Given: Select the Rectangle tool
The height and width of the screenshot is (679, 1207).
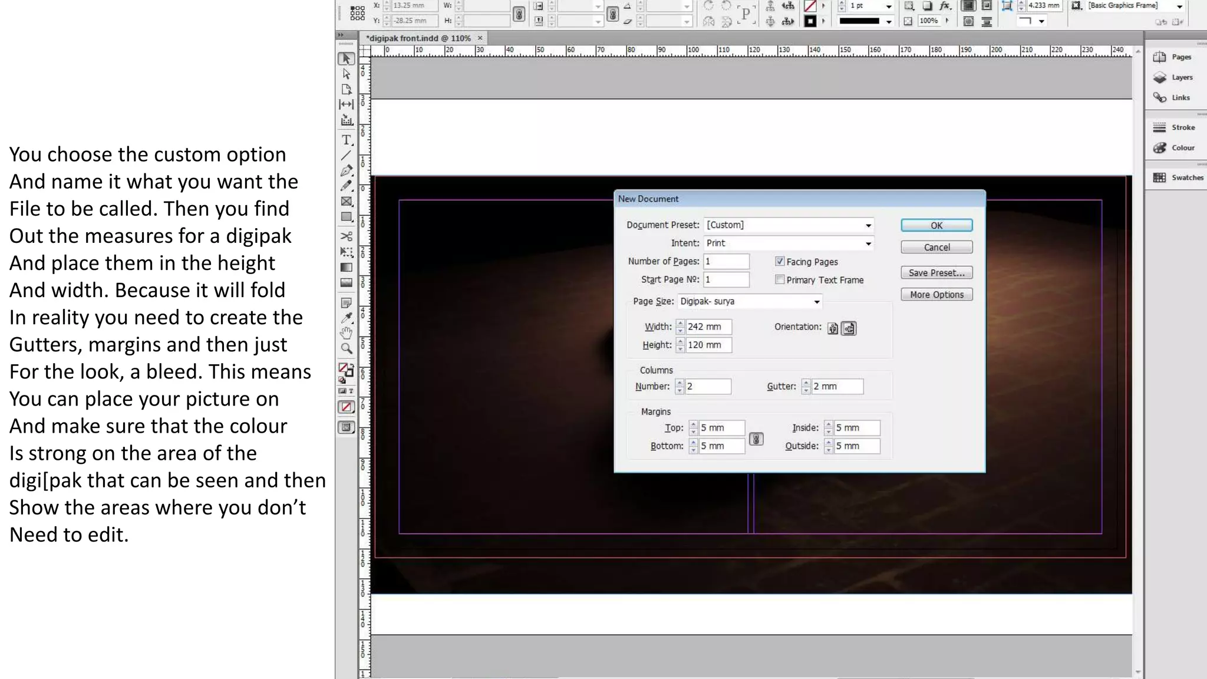Looking at the screenshot, I should tap(347, 217).
